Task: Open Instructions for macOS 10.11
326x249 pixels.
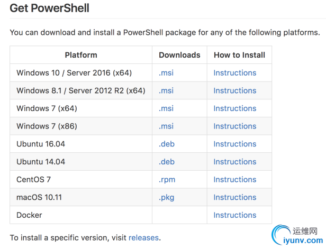Action: pos(234,197)
